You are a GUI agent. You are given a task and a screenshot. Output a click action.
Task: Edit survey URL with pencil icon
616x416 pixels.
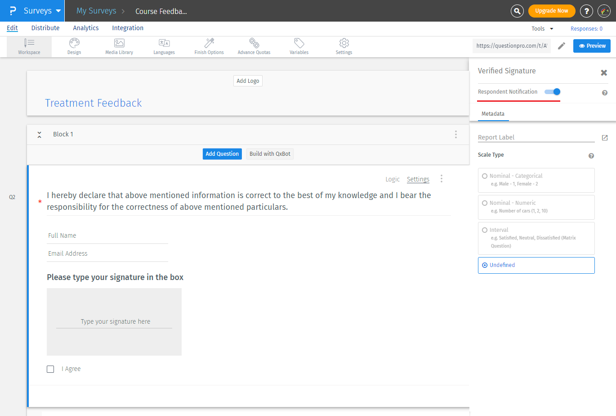pos(562,46)
